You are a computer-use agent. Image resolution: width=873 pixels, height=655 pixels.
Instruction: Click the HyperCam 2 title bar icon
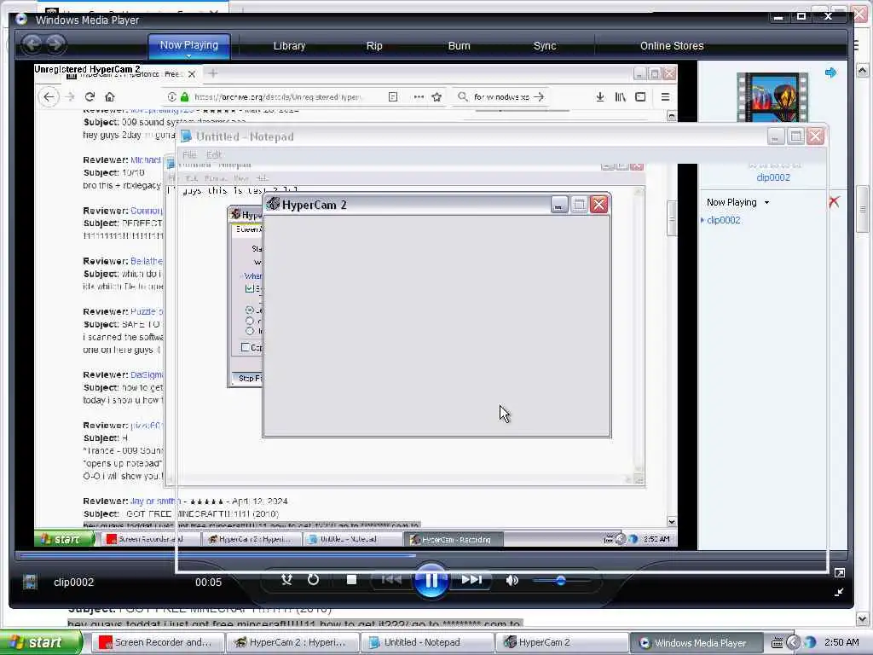[273, 204]
